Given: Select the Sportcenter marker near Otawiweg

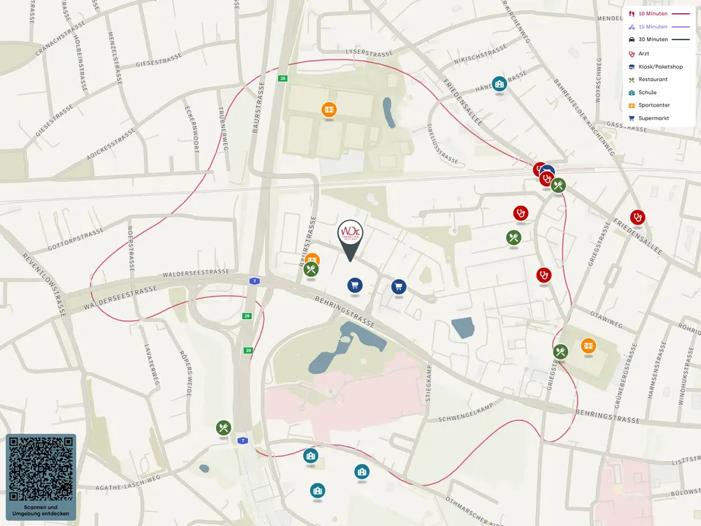Looking at the screenshot, I should (589, 346).
